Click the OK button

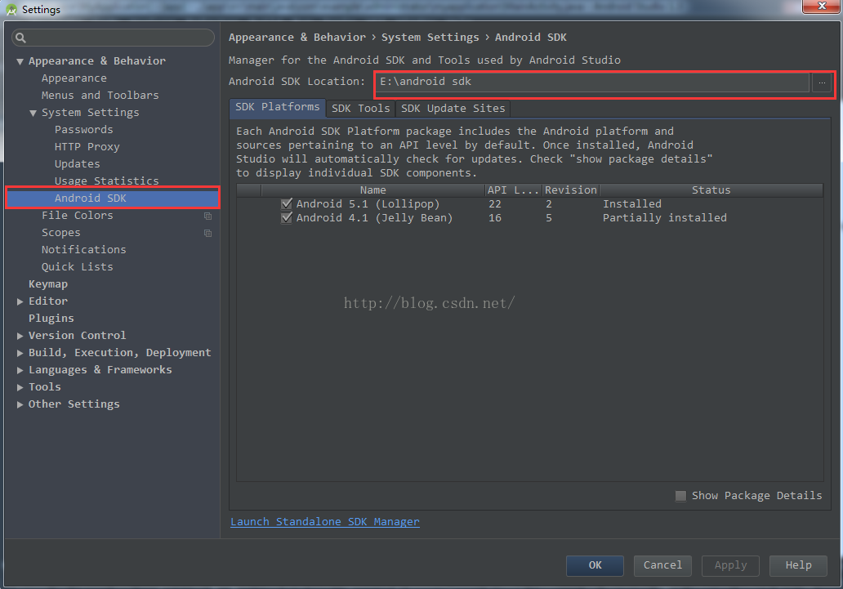(595, 565)
